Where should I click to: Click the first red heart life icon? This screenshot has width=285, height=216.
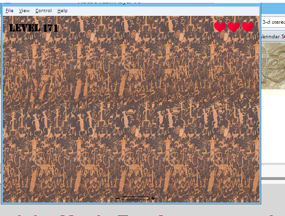click(x=220, y=27)
